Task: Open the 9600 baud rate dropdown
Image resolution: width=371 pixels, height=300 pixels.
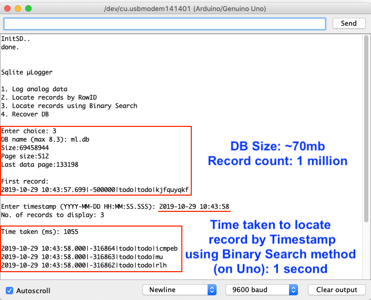Action: coord(261,290)
